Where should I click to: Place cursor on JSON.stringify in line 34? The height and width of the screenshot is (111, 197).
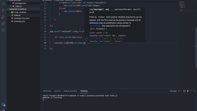click(76, 43)
